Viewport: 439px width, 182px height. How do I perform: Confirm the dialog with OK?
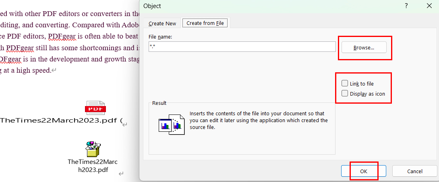363,171
